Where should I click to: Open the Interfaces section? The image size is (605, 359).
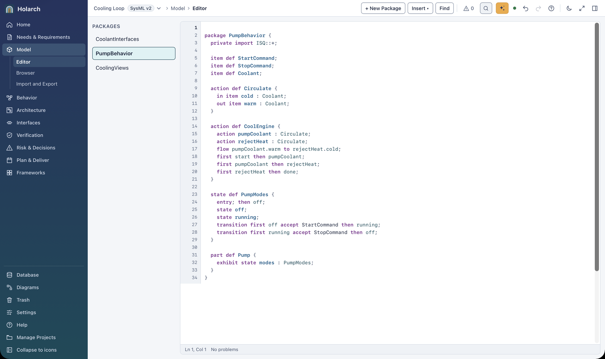tap(44, 123)
